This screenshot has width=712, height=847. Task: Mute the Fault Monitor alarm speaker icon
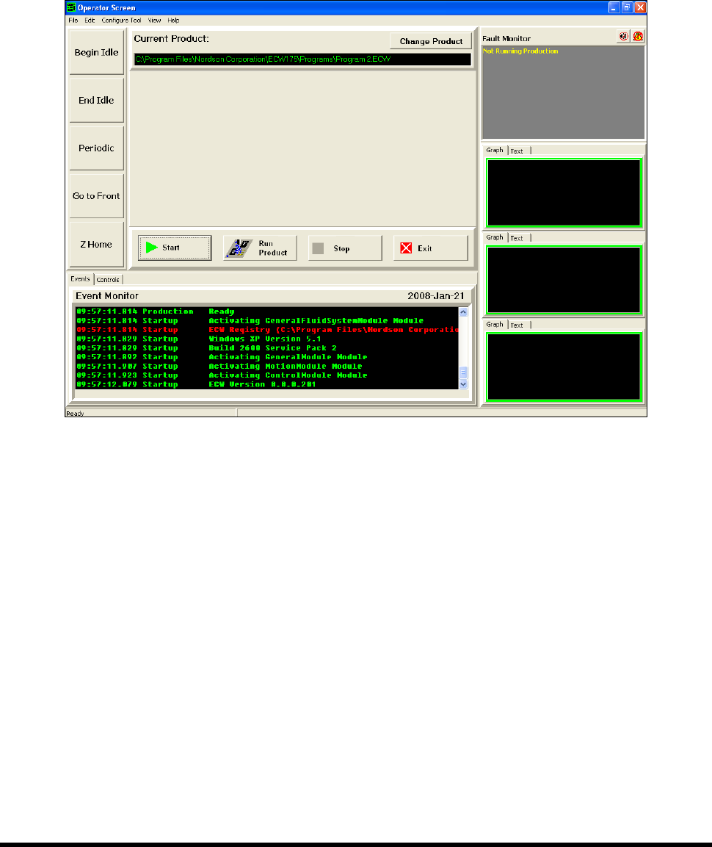623,36
